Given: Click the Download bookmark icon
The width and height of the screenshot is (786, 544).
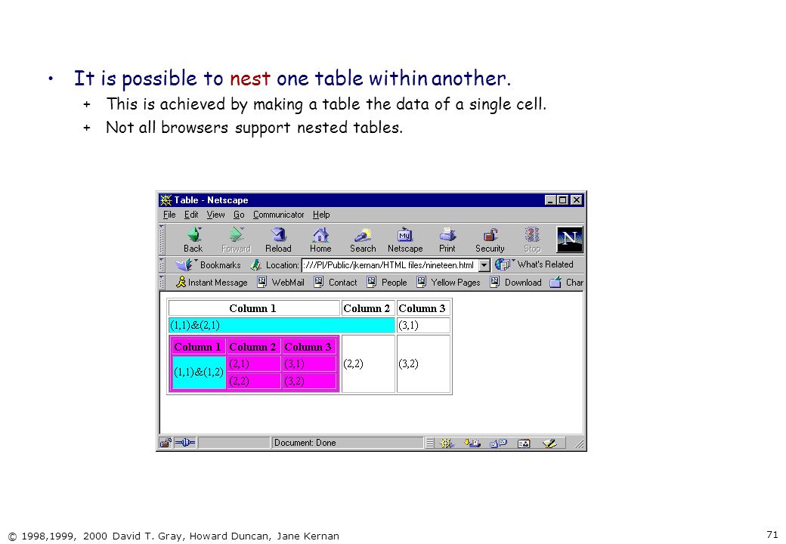Looking at the screenshot, I should click(x=494, y=282).
